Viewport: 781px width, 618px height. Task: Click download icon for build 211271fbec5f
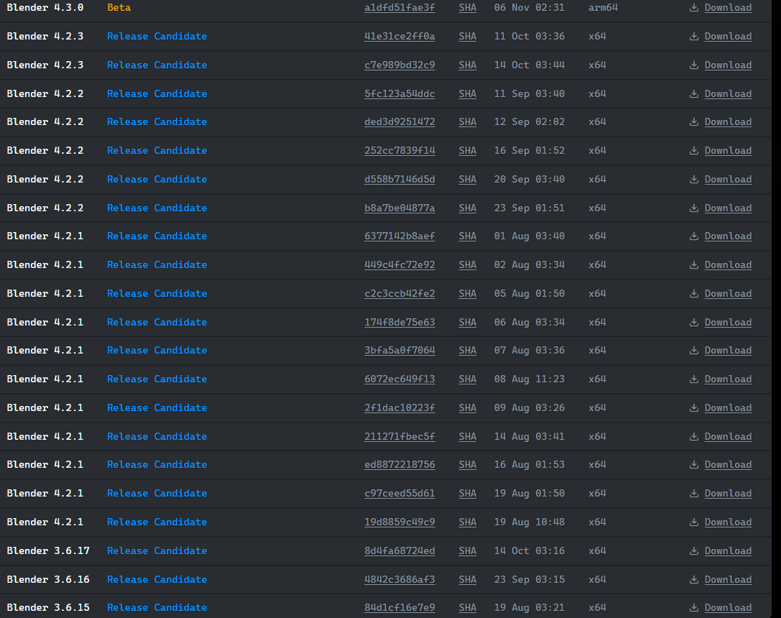[694, 437]
